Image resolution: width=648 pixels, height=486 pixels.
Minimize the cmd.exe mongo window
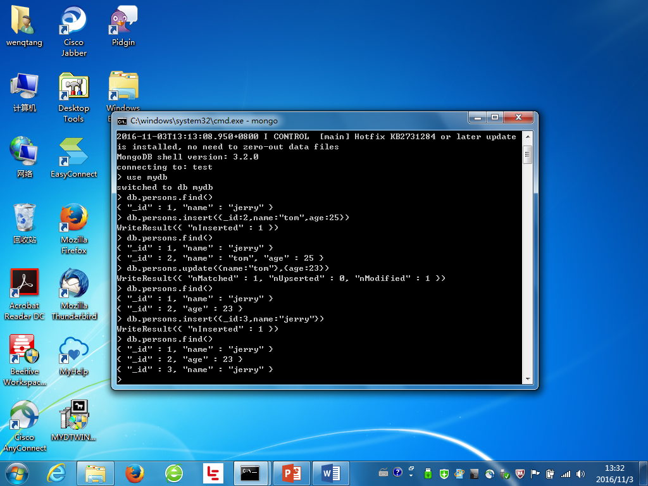478,118
